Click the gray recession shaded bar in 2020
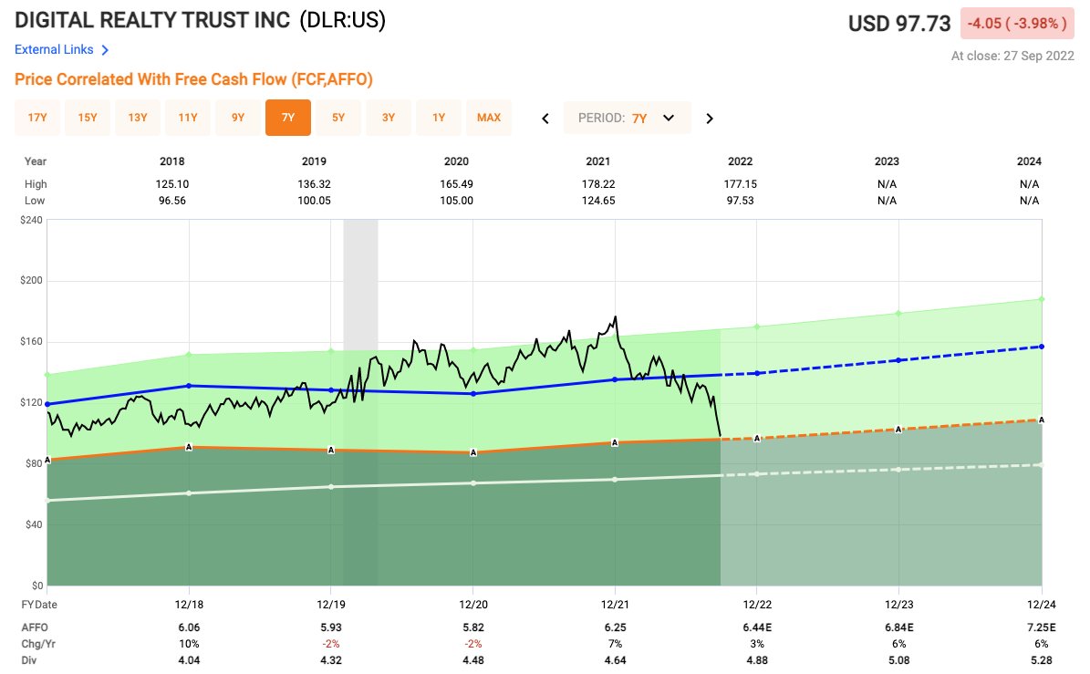The image size is (1090, 674). pos(361,401)
